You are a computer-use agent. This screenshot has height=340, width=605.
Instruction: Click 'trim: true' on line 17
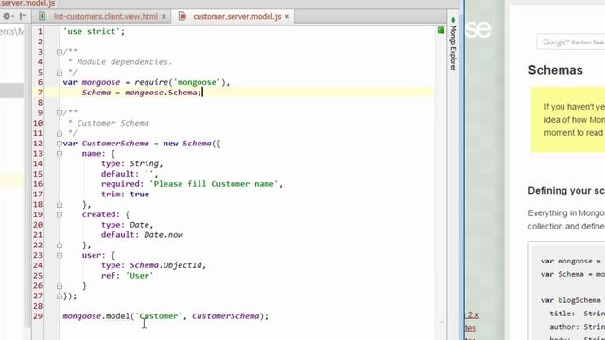125,195
